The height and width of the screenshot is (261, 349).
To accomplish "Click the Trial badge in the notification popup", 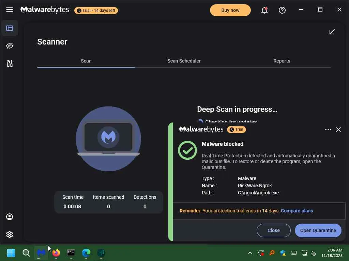I will (237, 129).
